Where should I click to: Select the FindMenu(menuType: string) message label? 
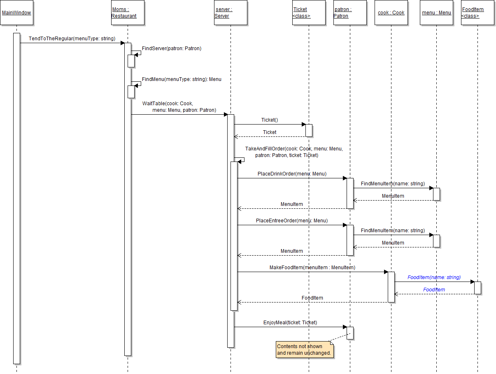click(182, 79)
